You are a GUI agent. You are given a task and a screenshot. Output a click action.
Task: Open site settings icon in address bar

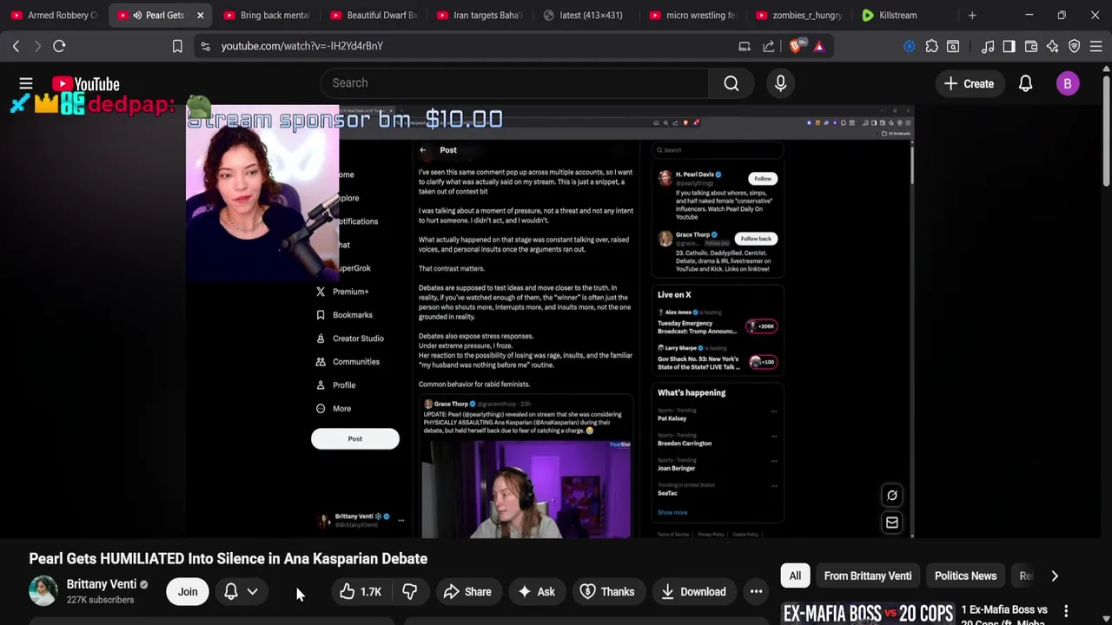(205, 46)
